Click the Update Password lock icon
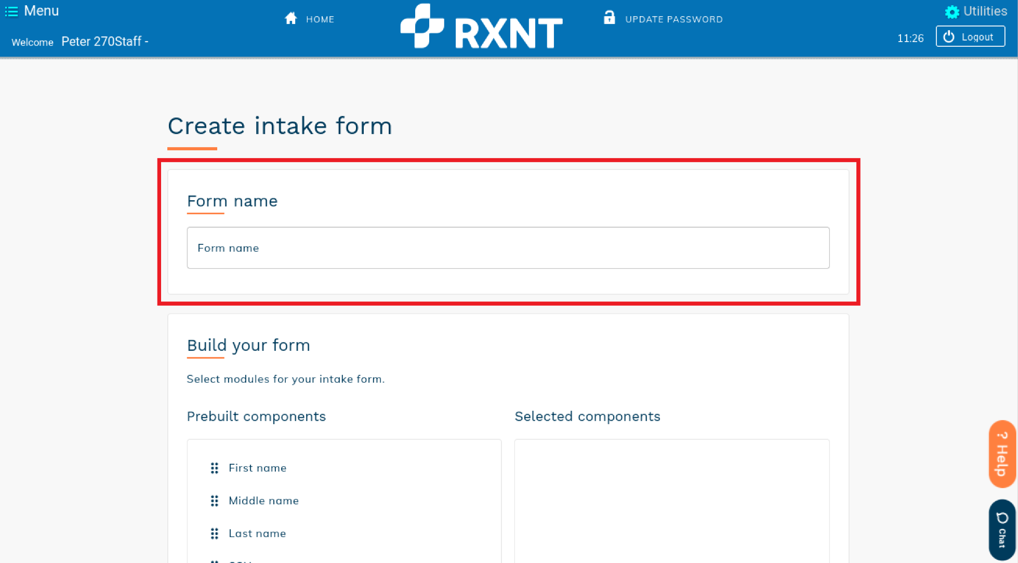1018x563 pixels. point(609,18)
